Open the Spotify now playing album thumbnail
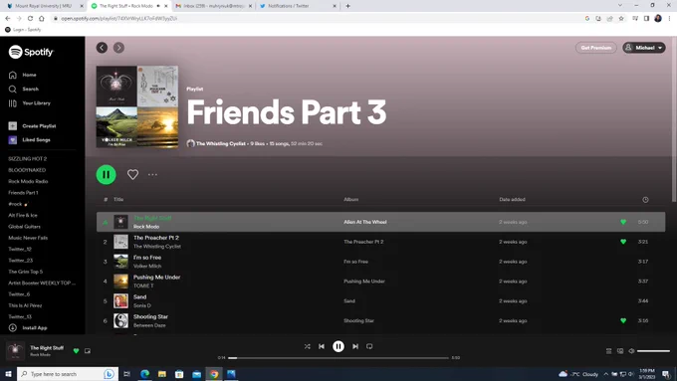Viewport: 677px width, 381px height. pos(15,351)
